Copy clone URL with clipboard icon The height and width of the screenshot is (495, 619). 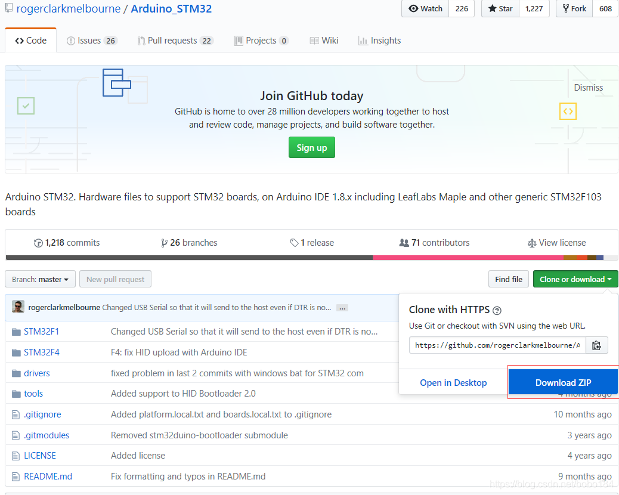596,345
